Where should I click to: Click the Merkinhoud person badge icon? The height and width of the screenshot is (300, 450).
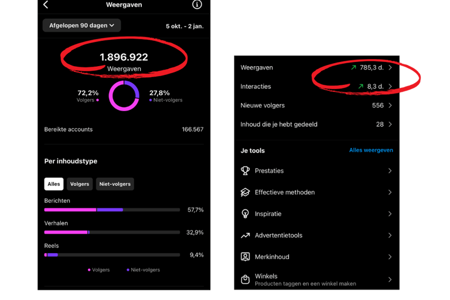tap(246, 257)
